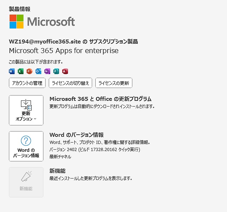
Task: Click the PowerPoint app icon
Action: [30, 71]
